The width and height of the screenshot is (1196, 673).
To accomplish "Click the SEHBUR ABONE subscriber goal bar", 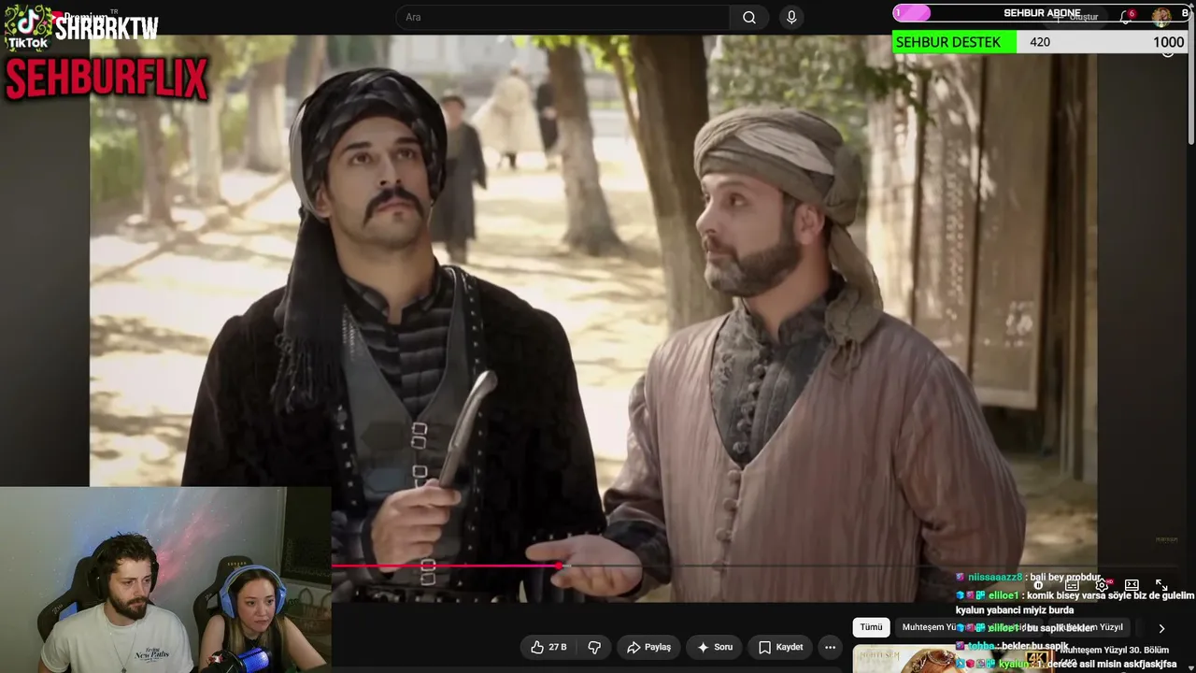I will [x=1042, y=13].
